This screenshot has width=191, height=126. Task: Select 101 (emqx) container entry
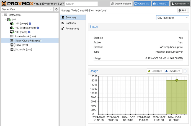[30, 24]
